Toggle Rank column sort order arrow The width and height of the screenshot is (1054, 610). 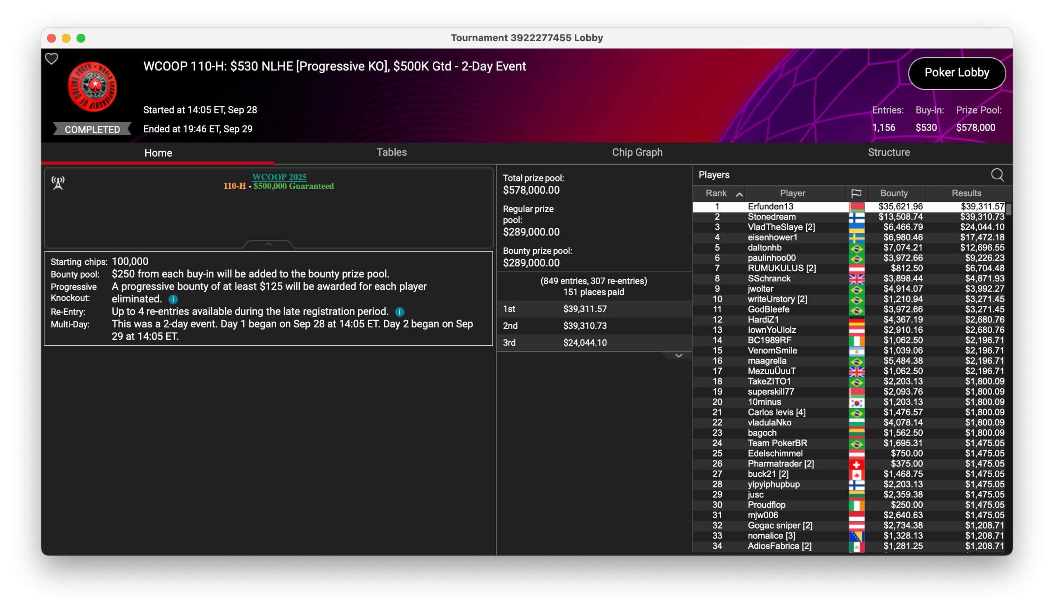[x=739, y=194]
